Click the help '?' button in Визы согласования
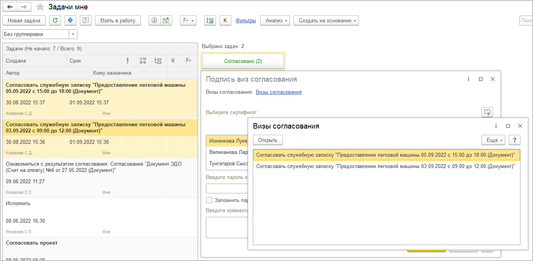Viewport: 533px width, 261px height. [x=514, y=140]
